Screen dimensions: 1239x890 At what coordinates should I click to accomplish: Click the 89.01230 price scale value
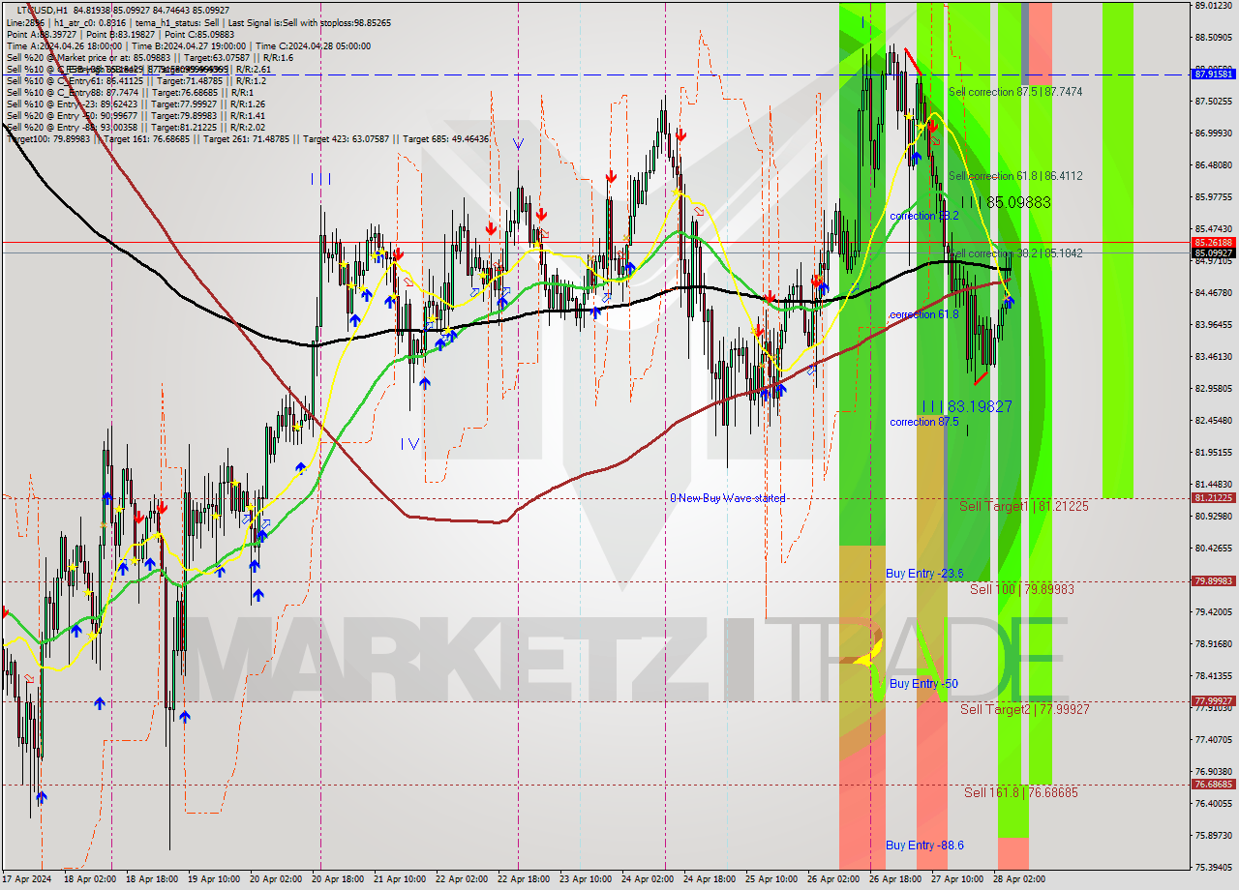pyautogui.click(x=1214, y=6)
